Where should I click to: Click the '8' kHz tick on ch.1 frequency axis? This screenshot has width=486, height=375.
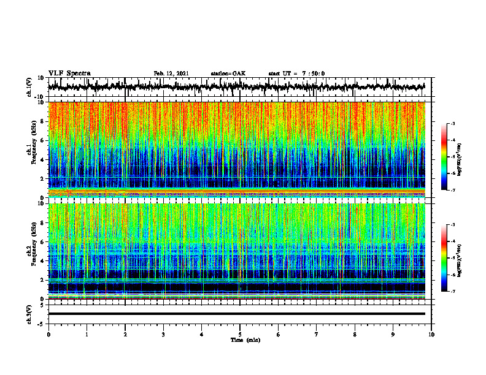(x=42, y=121)
